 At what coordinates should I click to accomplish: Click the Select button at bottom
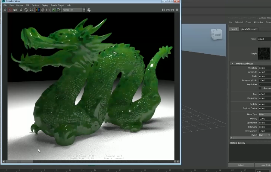coord(241,165)
